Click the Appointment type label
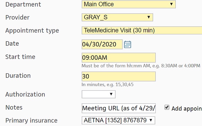 coord(32,31)
